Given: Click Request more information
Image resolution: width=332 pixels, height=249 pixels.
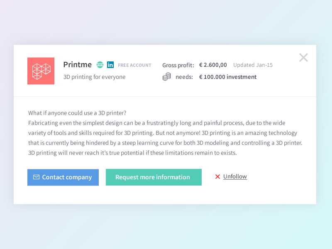Looking at the screenshot, I should point(154,177).
